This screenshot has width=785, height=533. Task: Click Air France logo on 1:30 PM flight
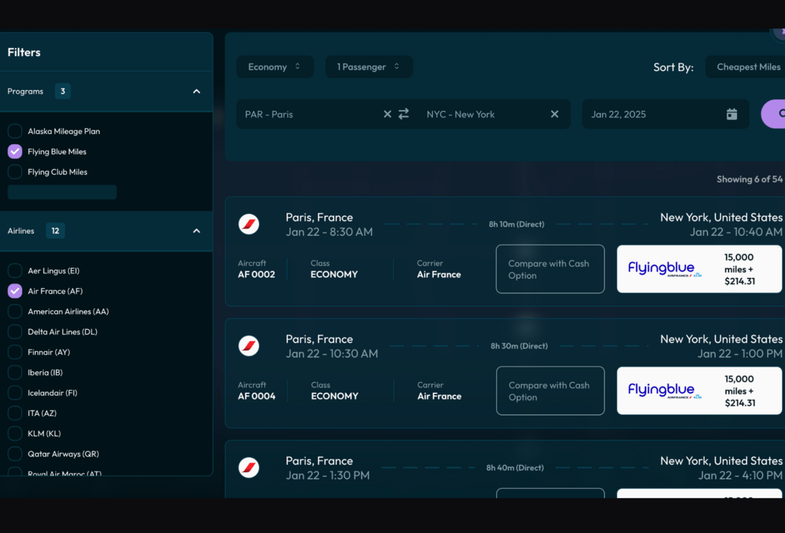249,467
